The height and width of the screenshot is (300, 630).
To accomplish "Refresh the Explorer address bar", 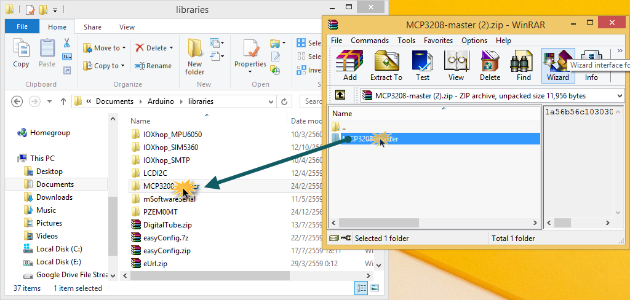I will click(x=284, y=101).
